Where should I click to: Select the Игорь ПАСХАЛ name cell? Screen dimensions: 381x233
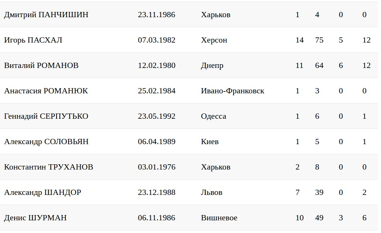click(33, 40)
